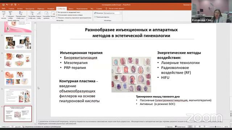The width and height of the screenshot is (232, 130).
Task: Adjust the zoom slider in status bar
Action: (x=215, y=127)
